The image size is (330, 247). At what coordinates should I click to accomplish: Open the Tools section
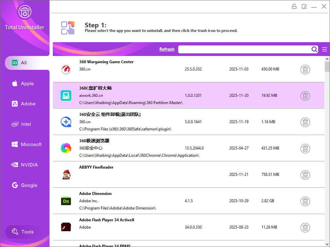pos(23,232)
